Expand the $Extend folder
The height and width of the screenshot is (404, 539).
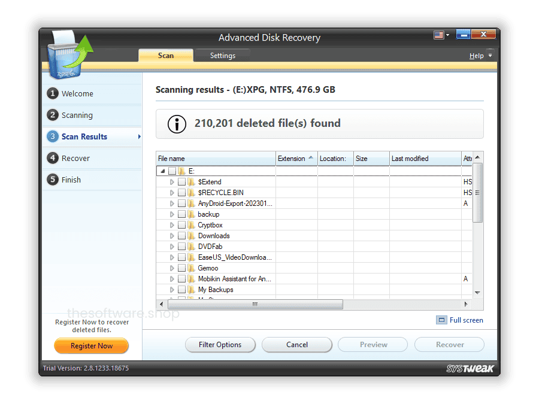pos(172,182)
